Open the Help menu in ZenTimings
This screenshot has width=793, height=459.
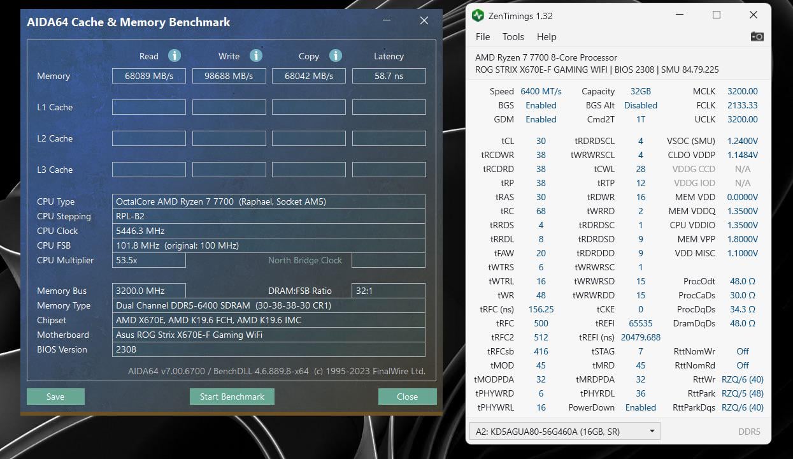[547, 37]
